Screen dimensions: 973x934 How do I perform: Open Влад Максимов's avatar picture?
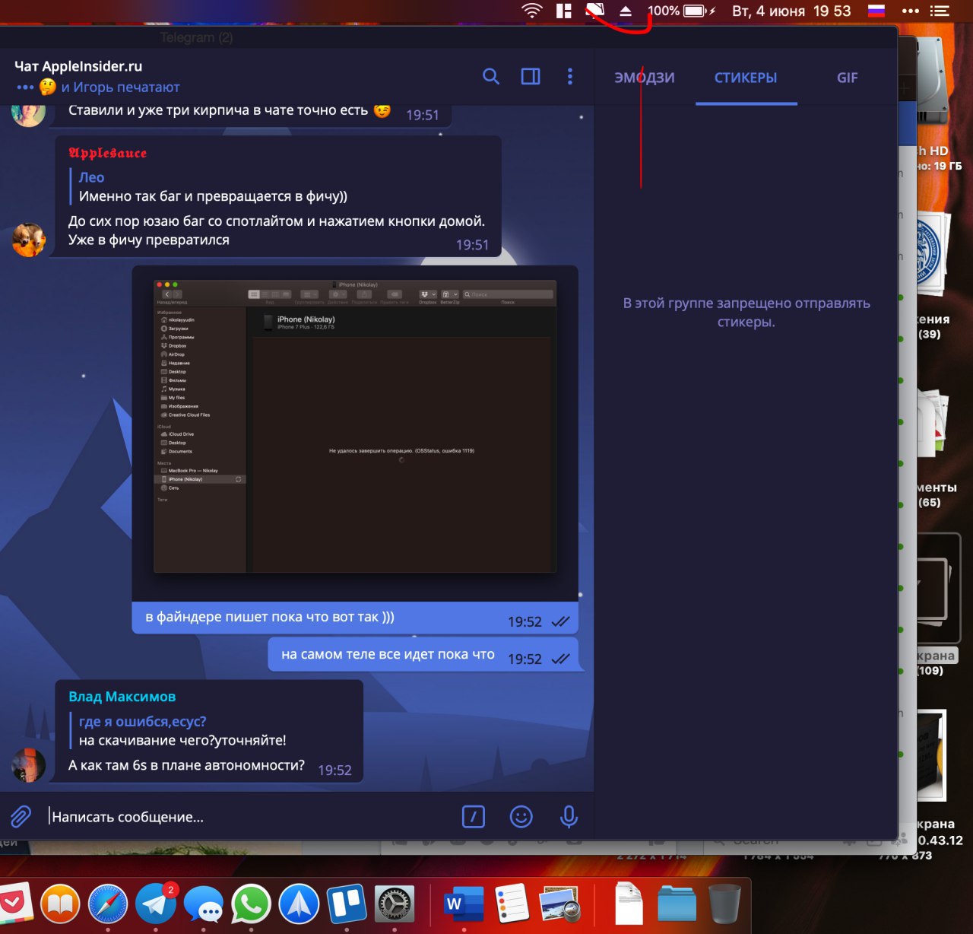[x=29, y=765]
